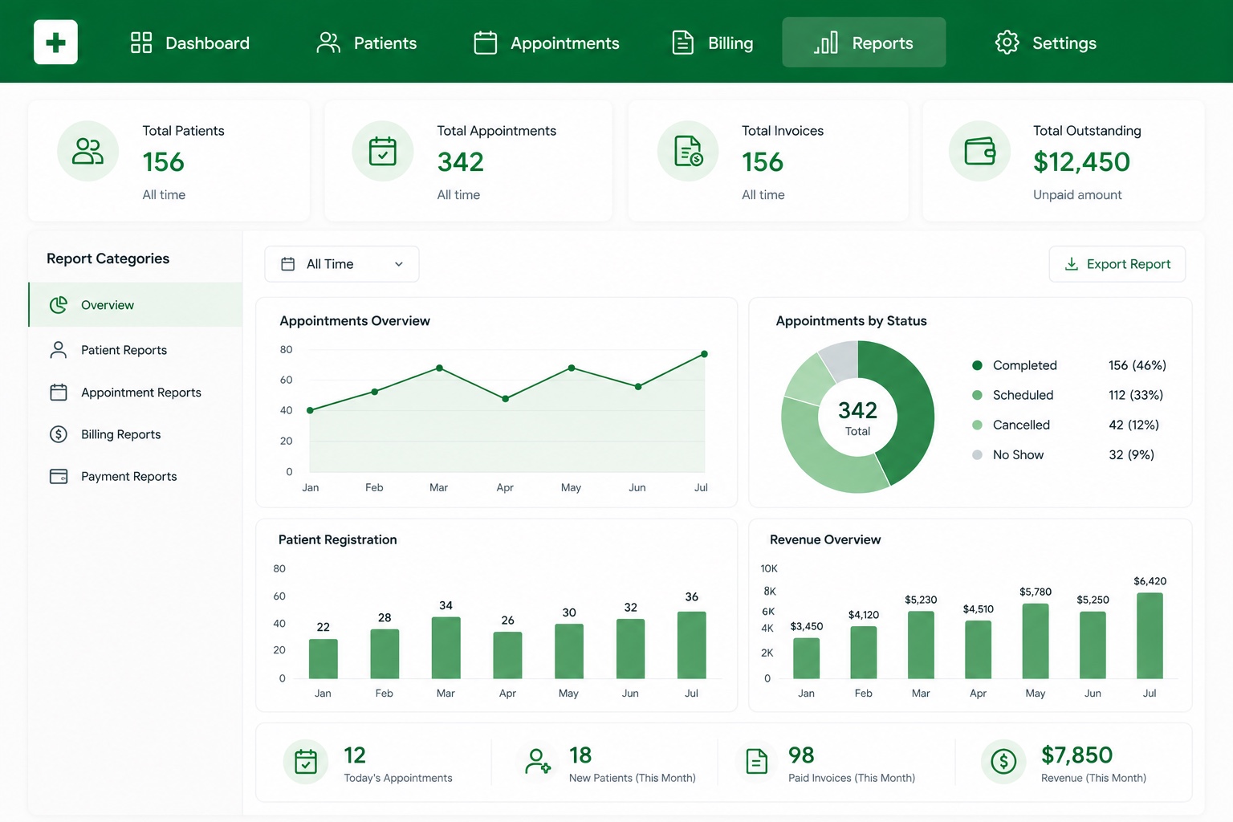This screenshot has height=822, width=1233.
Task: Click the 'Report Categories' heading
Action: pyautogui.click(x=108, y=258)
